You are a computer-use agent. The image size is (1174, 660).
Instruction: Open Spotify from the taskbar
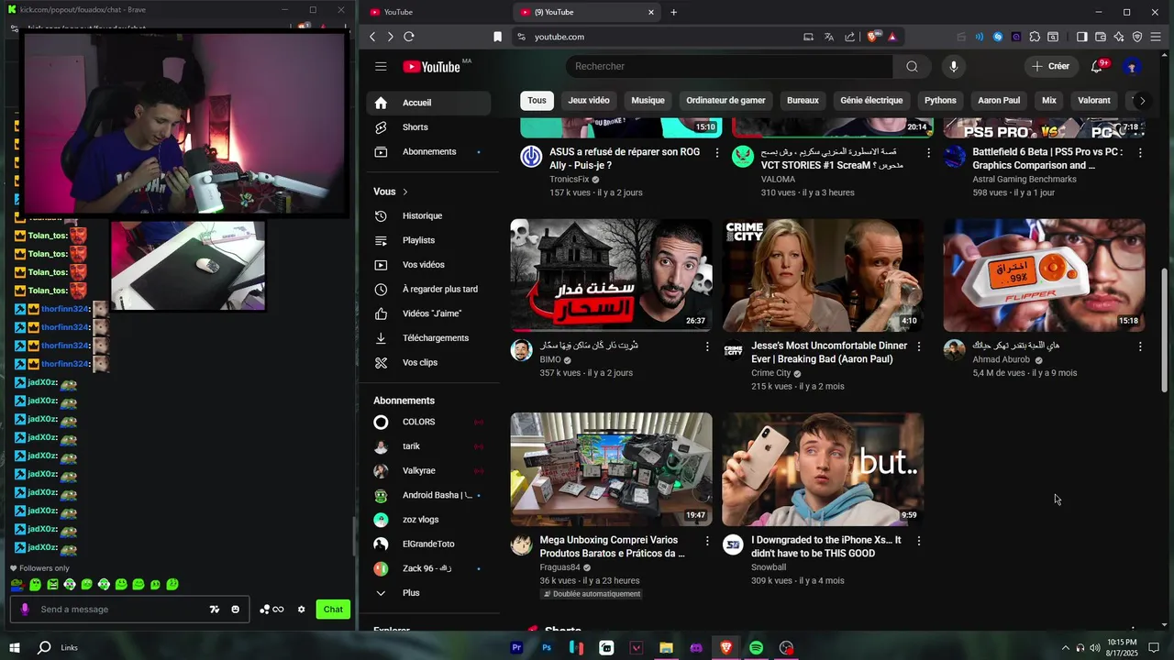756,648
